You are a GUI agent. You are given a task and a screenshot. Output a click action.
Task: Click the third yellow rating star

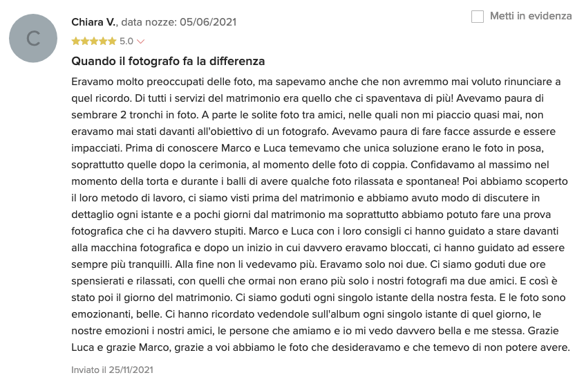tap(94, 41)
